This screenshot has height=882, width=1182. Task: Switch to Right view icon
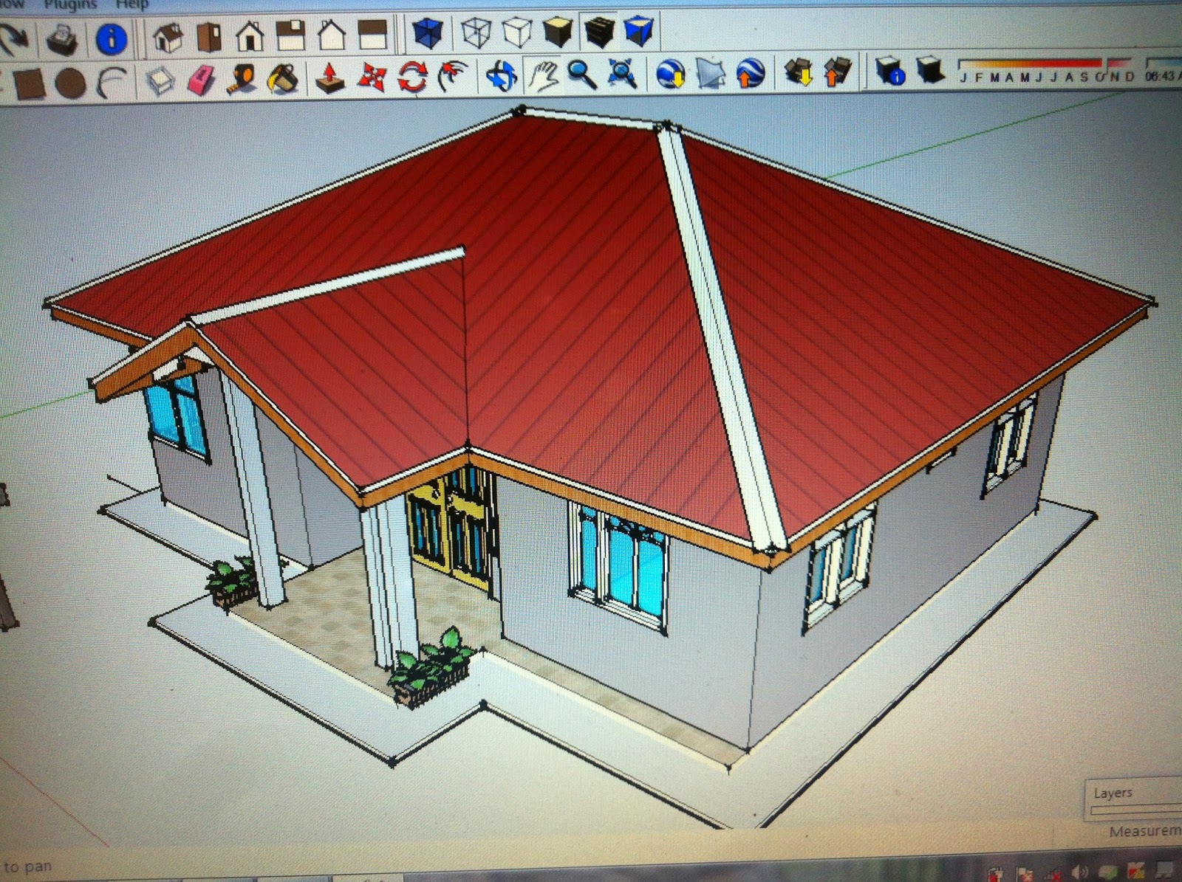pos(290,35)
